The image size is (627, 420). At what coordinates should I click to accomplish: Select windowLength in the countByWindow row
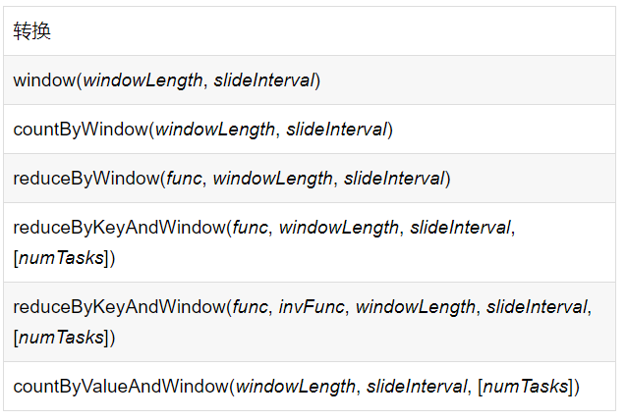tap(215, 130)
